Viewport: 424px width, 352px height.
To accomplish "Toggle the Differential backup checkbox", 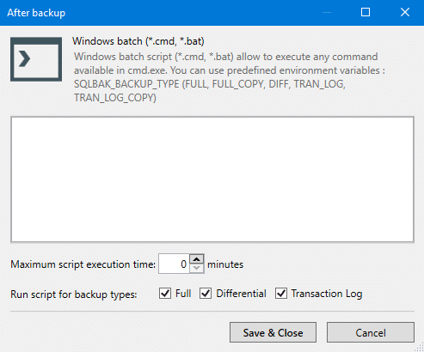I will [206, 294].
